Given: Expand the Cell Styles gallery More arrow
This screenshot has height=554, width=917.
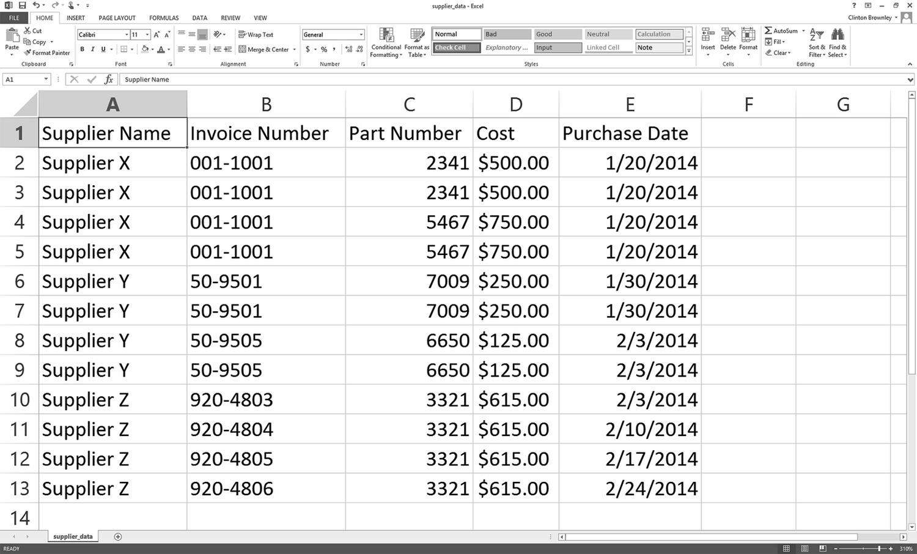Looking at the screenshot, I should [x=689, y=51].
